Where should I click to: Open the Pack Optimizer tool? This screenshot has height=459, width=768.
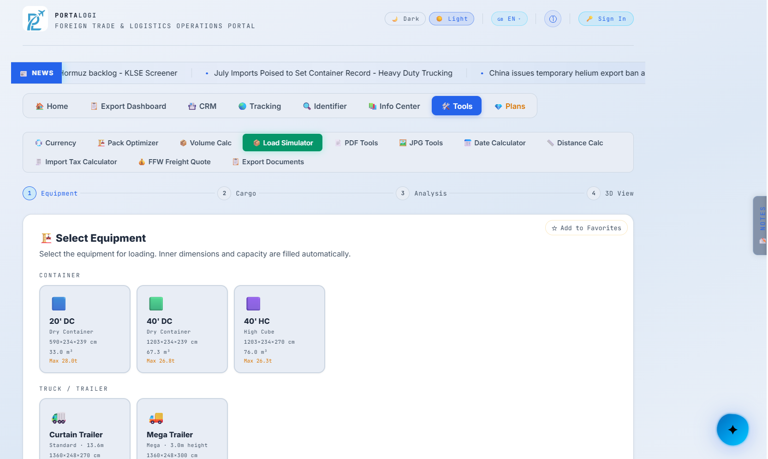(x=128, y=143)
